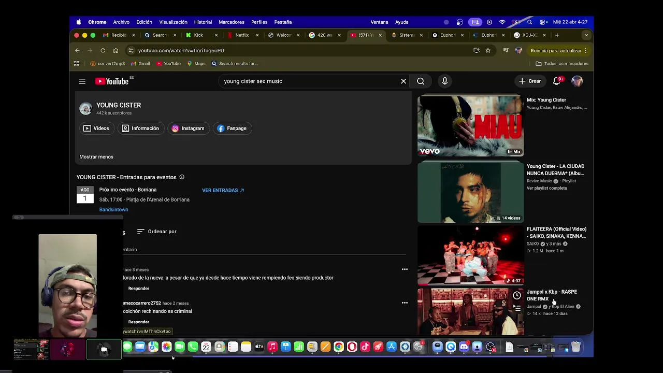This screenshot has height=373, width=663.
Task: Open Chrome home page button
Action: (116, 50)
